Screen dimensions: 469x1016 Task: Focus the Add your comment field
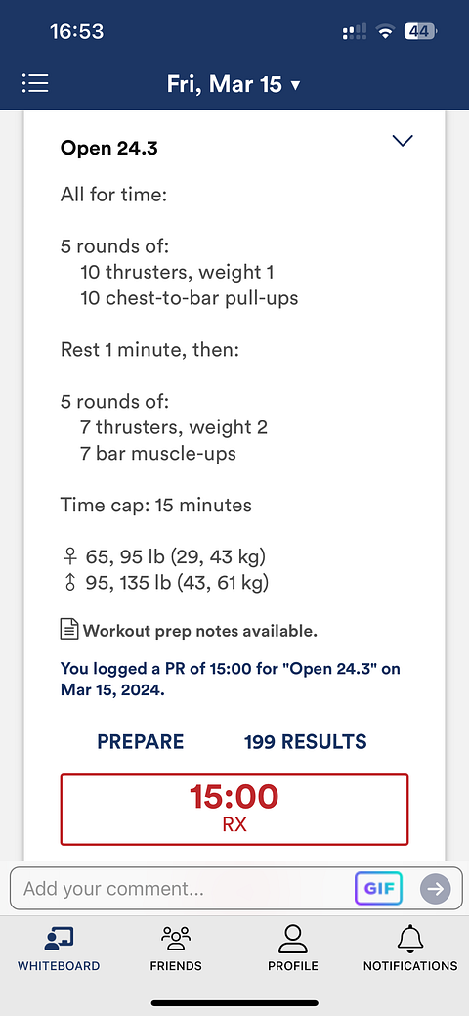pyautogui.click(x=182, y=888)
